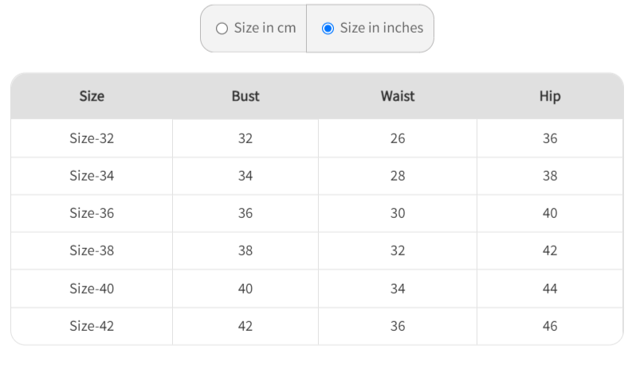The image size is (632, 369).
Task: Click the waist value 26 for Size-32
Action: pyautogui.click(x=398, y=138)
